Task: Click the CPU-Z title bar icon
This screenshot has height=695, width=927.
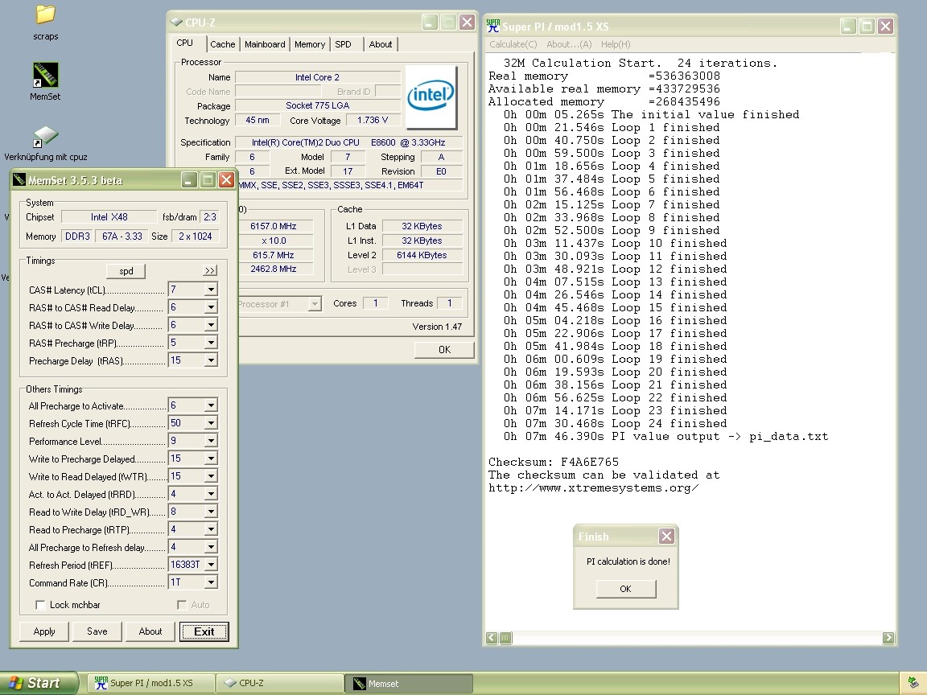Action: click(x=176, y=23)
